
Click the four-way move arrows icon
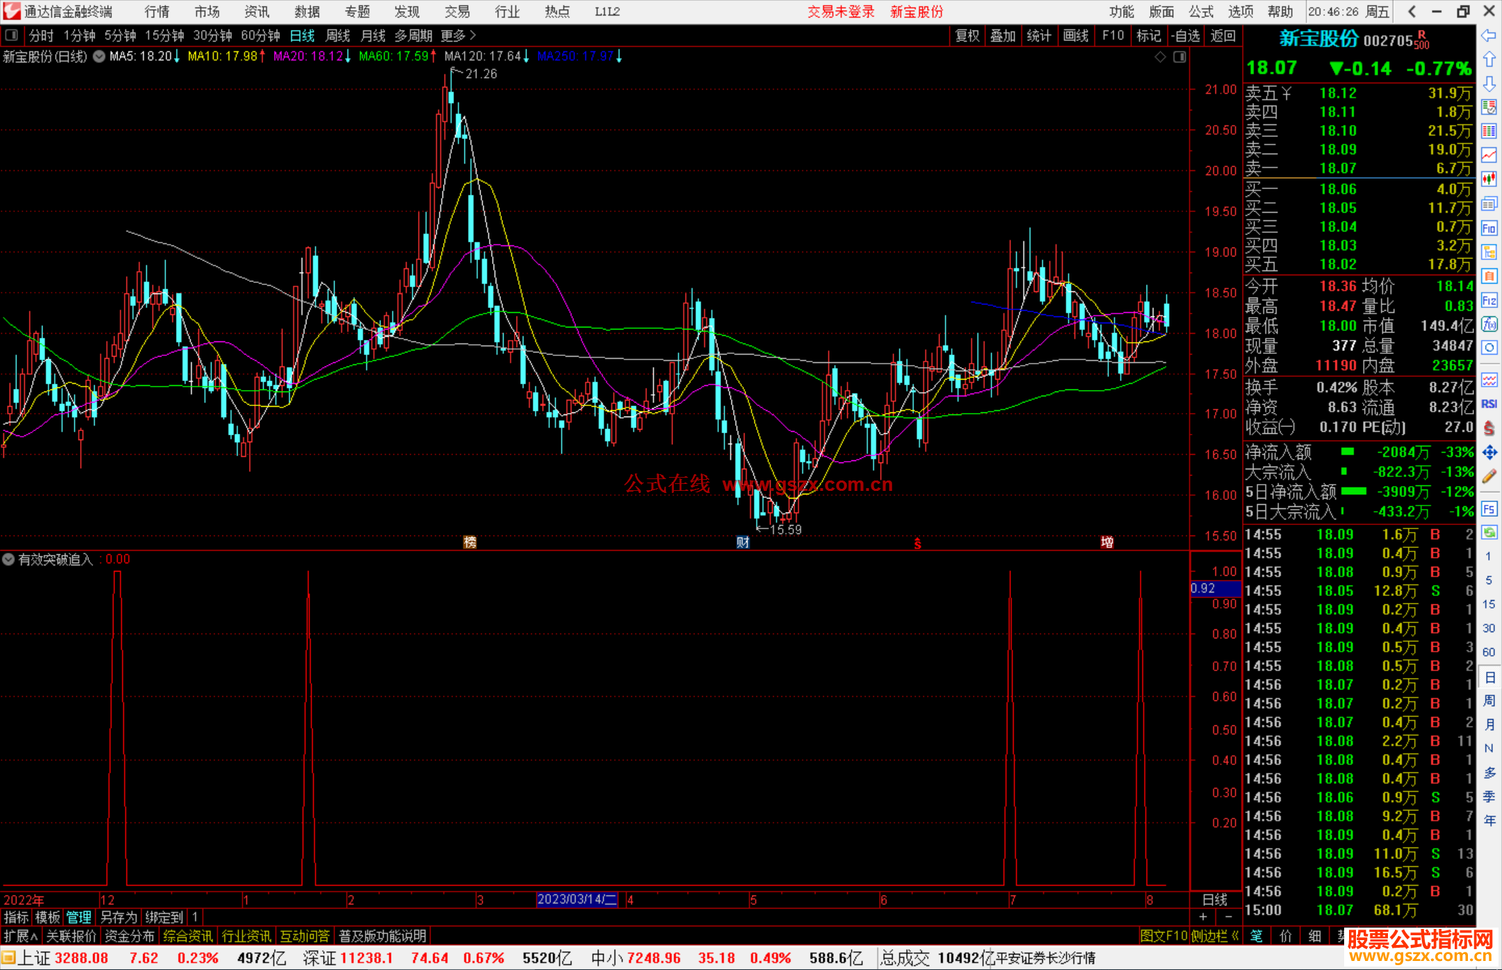tap(1489, 453)
